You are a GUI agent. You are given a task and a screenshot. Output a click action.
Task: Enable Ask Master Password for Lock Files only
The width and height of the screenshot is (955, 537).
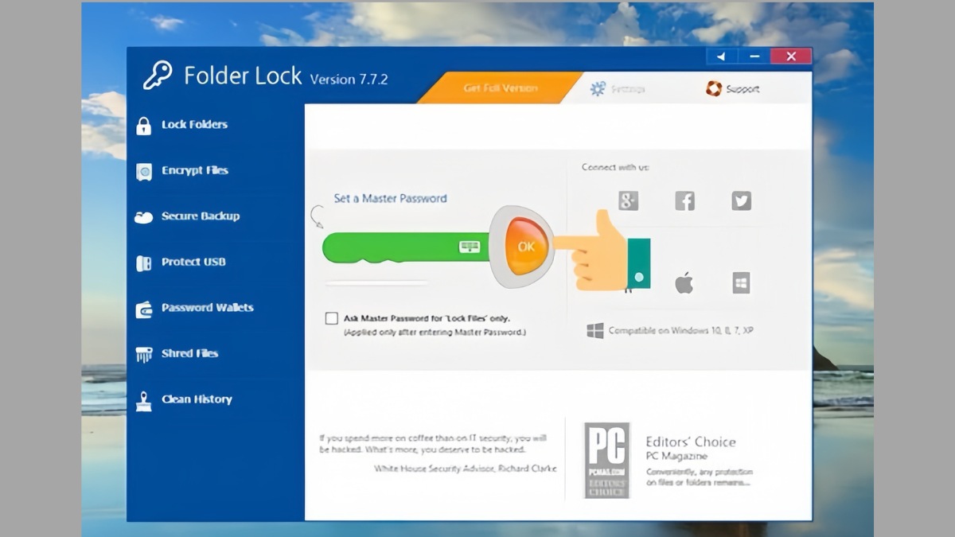pyautogui.click(x=331, y=318)
